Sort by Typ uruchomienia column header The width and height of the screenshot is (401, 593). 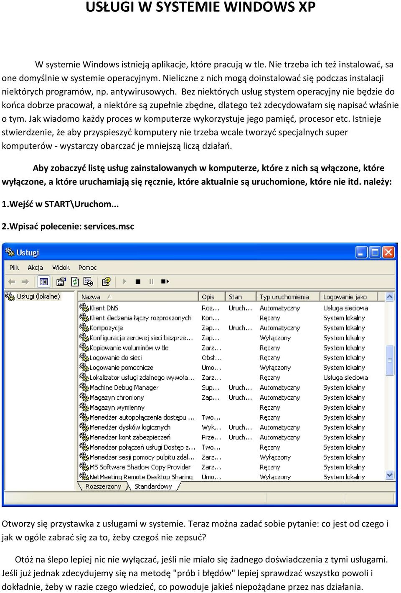288,296
